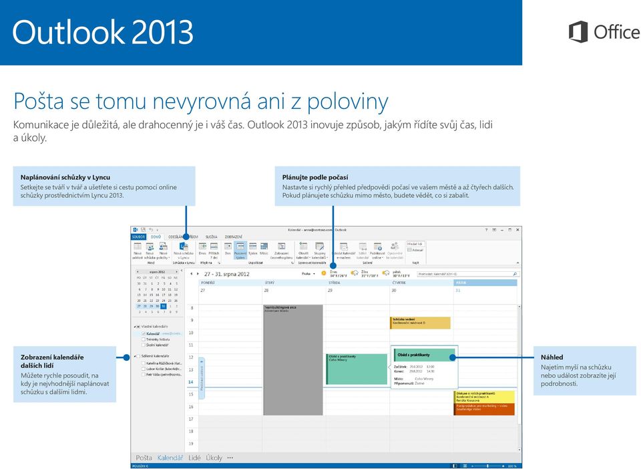The width and height of the screenshot is (641, 469).
Task: Click the next week arrow
Action: (x=198, y=273)
